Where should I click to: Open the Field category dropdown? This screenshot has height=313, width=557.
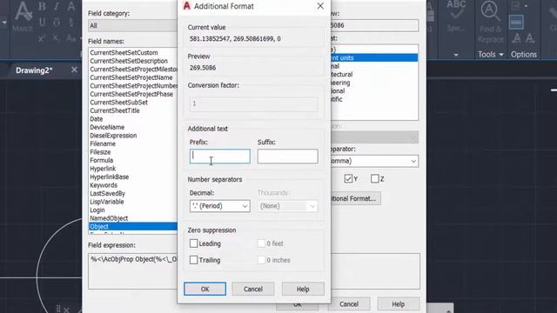(x=132, y=25)
